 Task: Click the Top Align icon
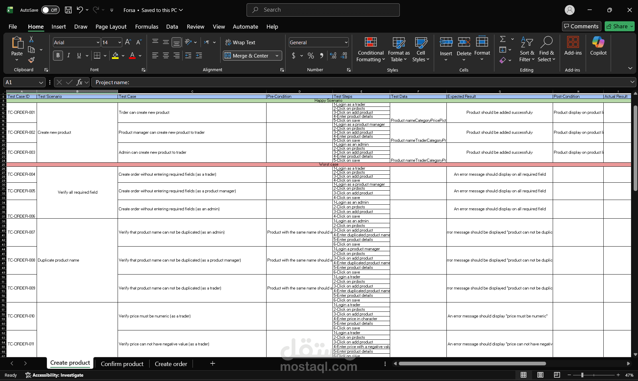[x=155, y=42]
